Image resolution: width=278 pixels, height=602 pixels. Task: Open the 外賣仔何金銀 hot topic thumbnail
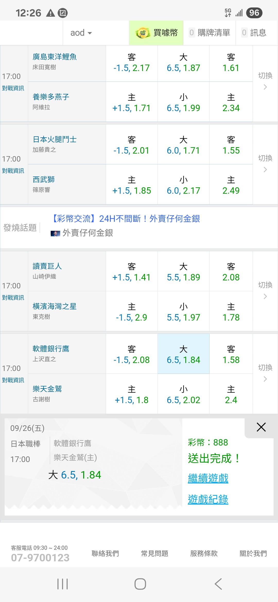tap(55, 233)
